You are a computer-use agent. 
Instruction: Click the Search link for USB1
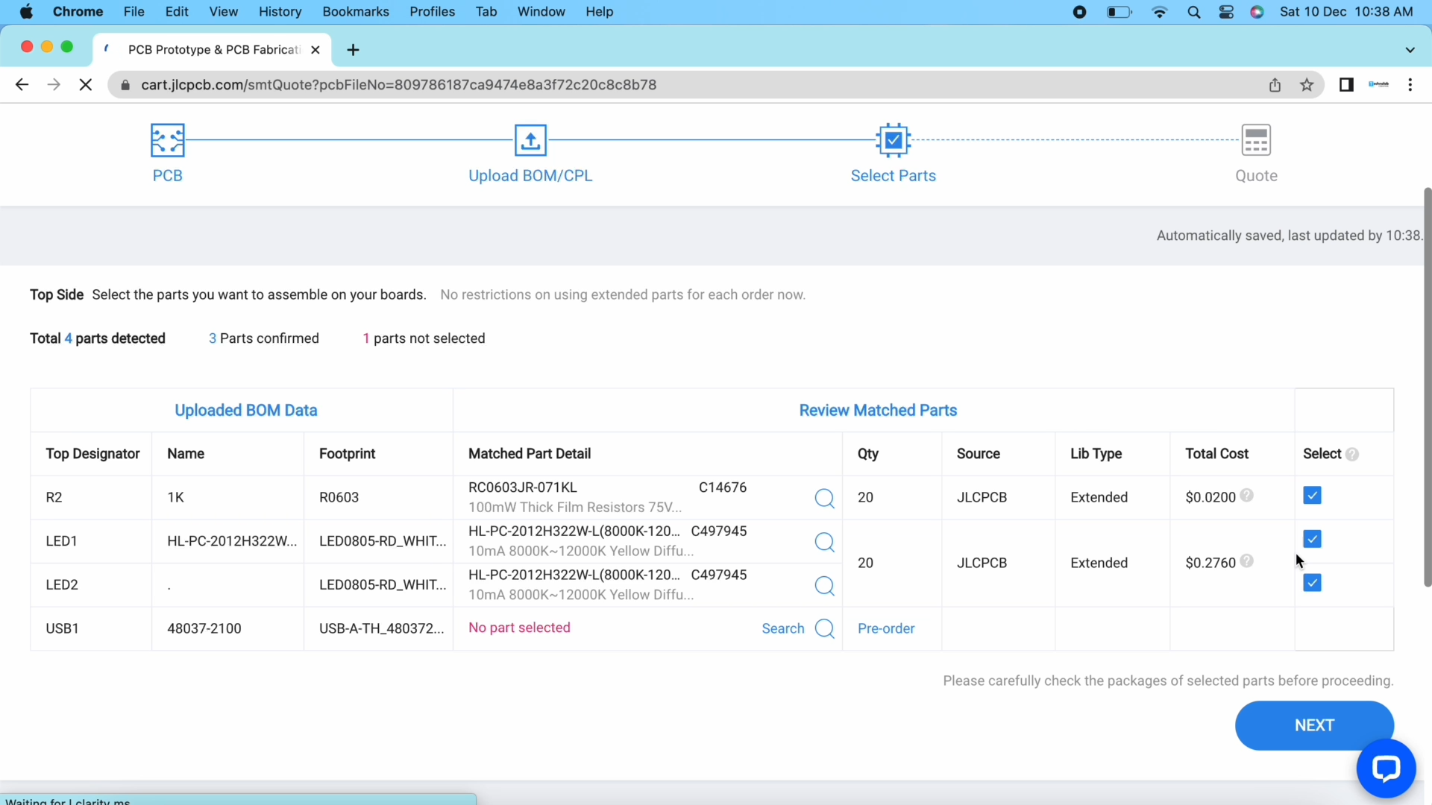point(783,628)
